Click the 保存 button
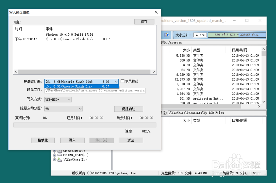The height and width of the screenshot is (183, 276). tap(144, 22)
